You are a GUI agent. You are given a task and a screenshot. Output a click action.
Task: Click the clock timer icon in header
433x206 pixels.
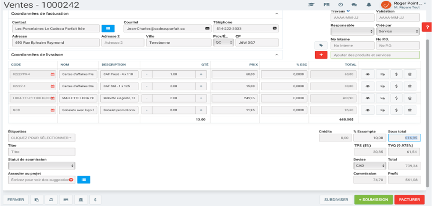[x=340, y=4]
